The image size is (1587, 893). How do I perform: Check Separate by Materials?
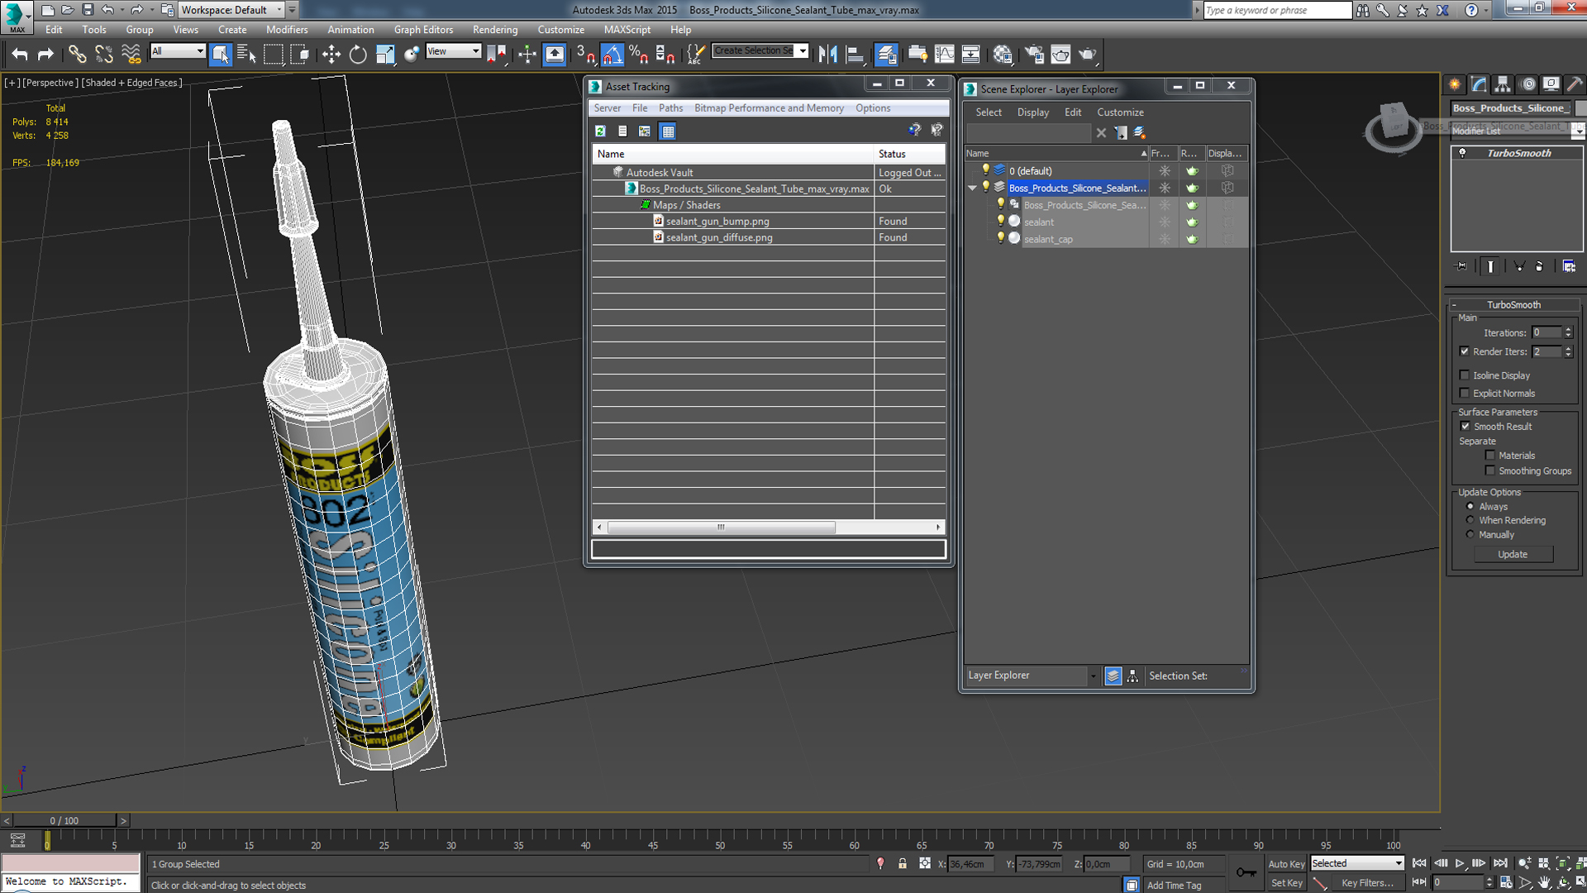click(1489, 456)
